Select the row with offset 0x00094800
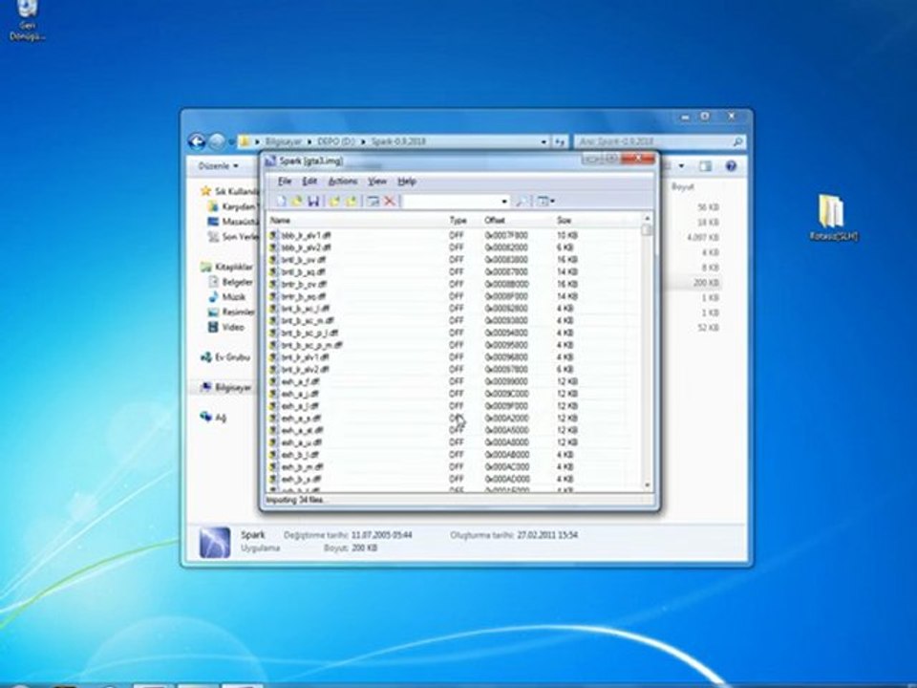 tap(453, 333)
